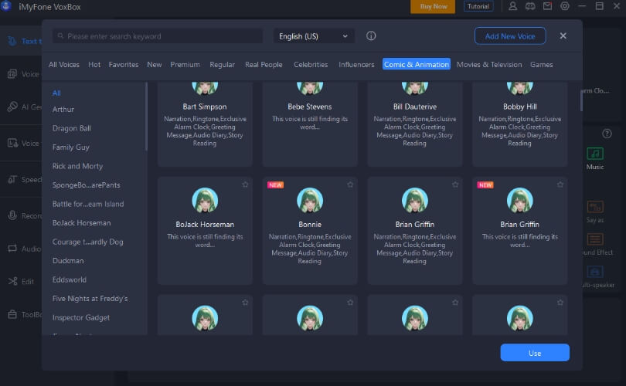Select the SpongeBo...arePants category
Viewport: 626px width, 386px height.
(87, 185)
